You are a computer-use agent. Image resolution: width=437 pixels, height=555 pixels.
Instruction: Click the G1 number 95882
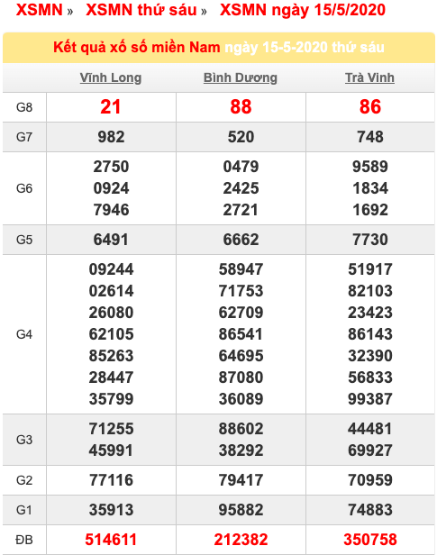[241, 510]
